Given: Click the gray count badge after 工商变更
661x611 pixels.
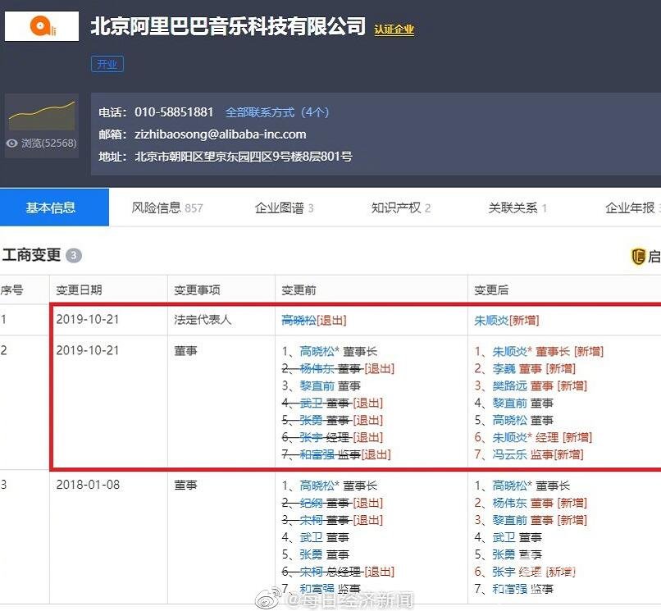Looking at the screenshot, I should pos(73,256).
